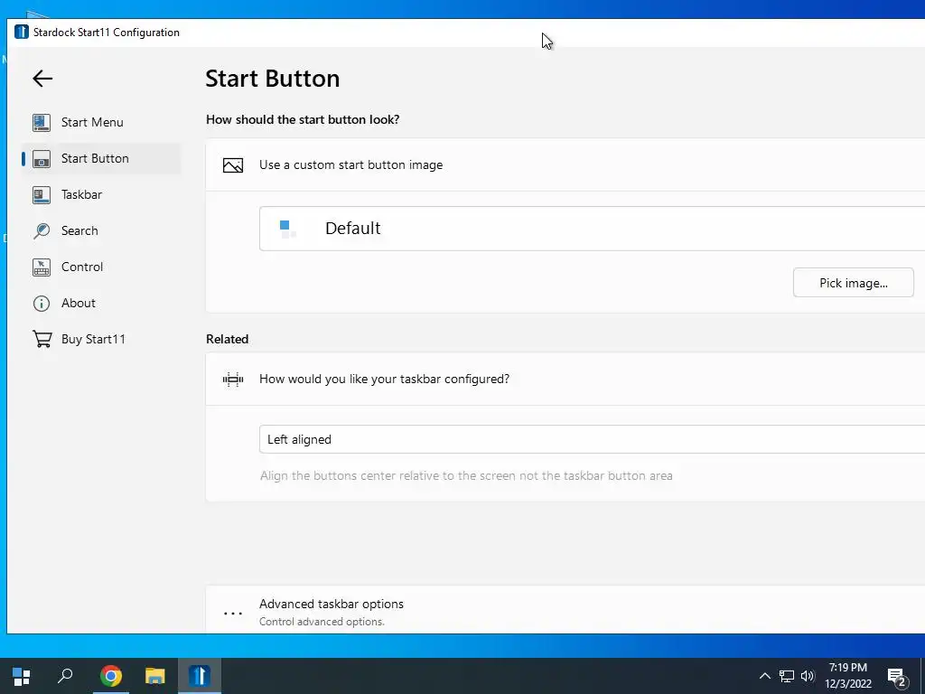Go to the Search settings section
This screenshot has height=694, width=925.
tap(101, 230)
